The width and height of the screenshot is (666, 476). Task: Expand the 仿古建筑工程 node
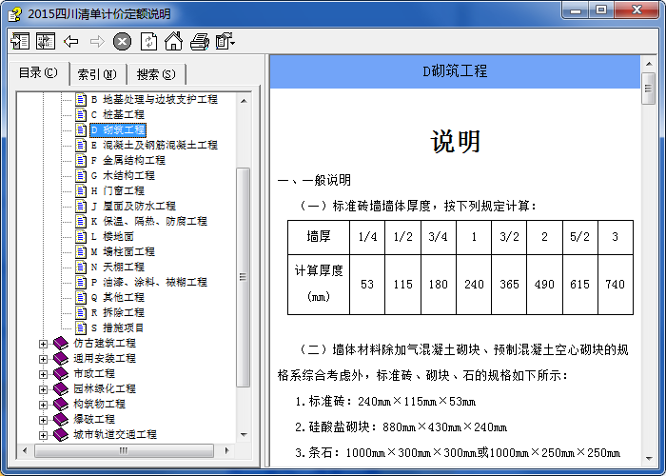point(43,344)
